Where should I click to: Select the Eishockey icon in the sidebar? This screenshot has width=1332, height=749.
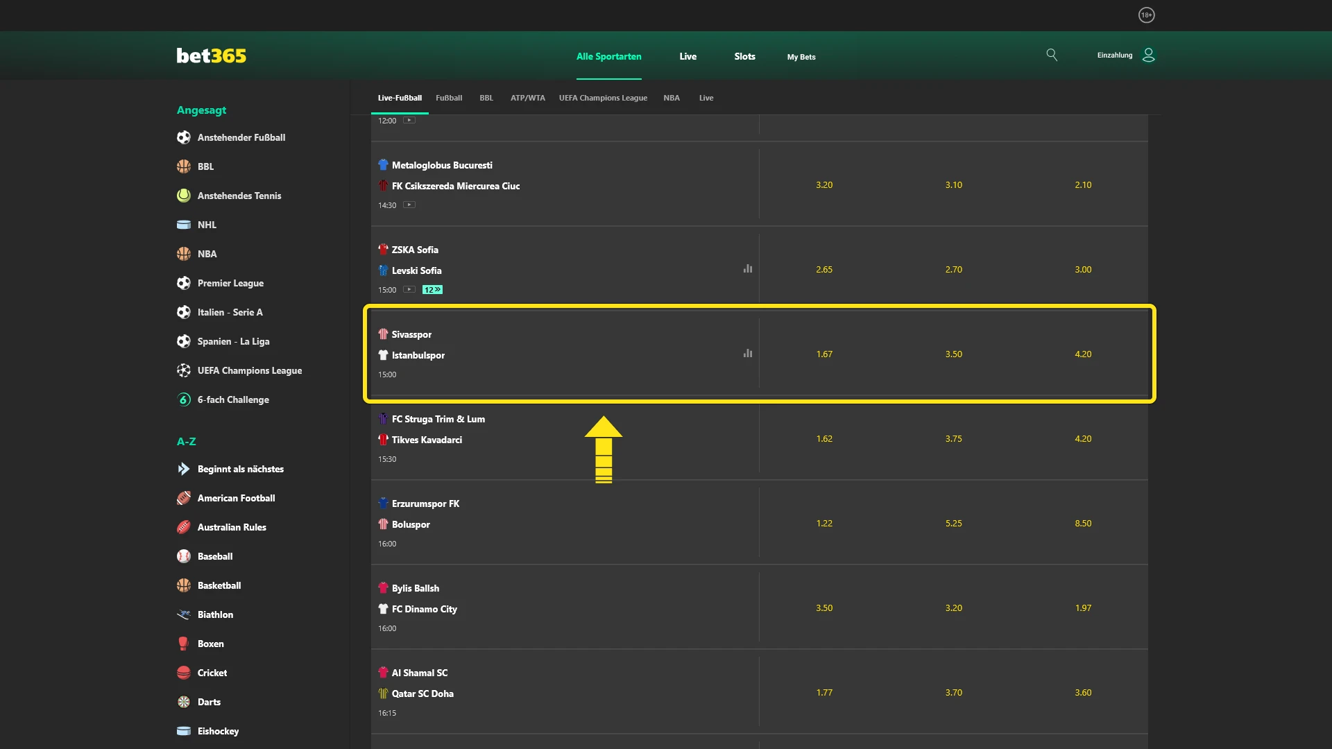(183, 731)
